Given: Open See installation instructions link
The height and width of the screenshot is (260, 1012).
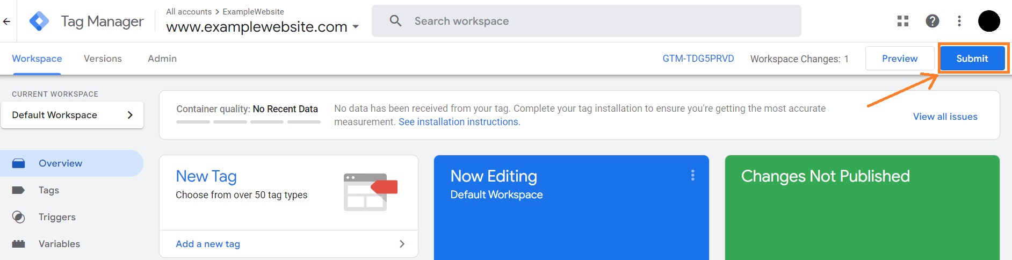Looking at the screenshot, I should tap(459, 122).
